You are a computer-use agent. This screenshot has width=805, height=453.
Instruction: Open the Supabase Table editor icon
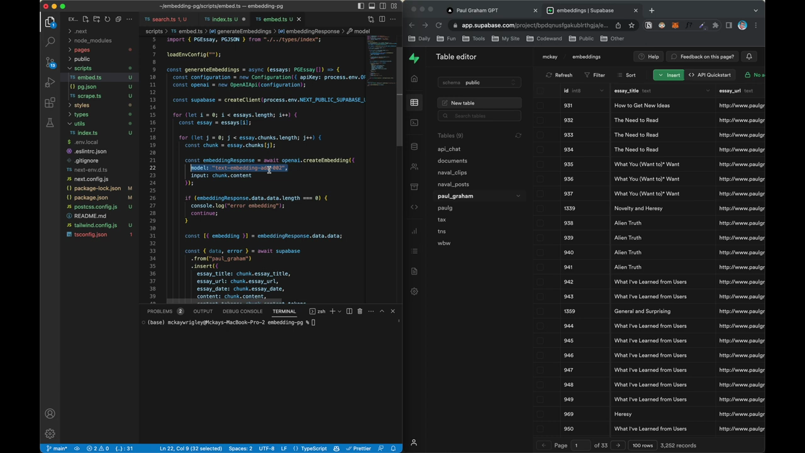point(414,103)
